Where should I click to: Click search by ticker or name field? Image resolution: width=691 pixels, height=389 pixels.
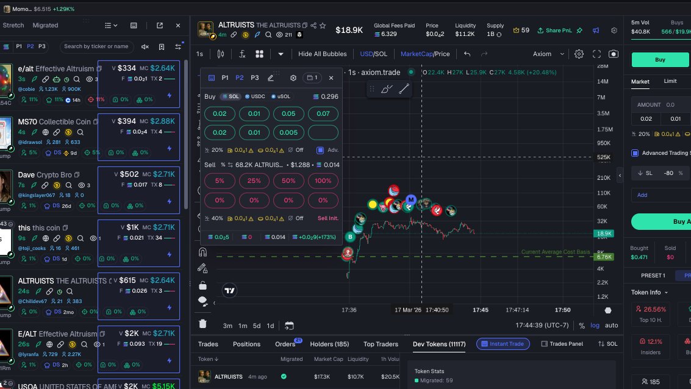tap(96, 46)
